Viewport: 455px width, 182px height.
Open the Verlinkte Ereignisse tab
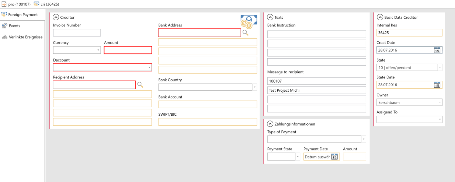(25, 37)
